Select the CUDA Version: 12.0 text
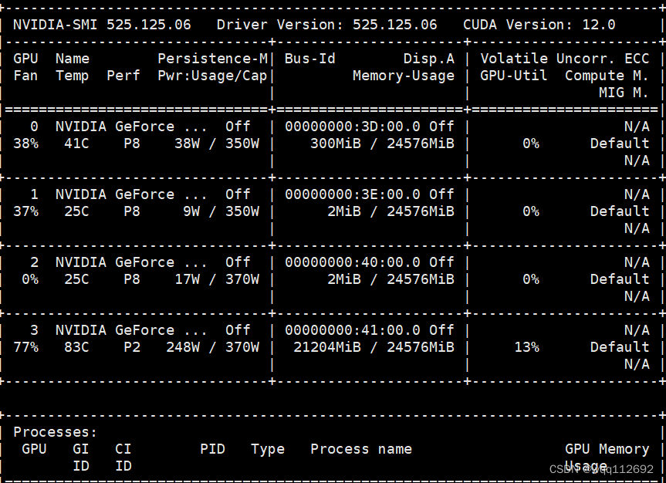The height and width of the screenshot is (483, 666). coord(539,25)
